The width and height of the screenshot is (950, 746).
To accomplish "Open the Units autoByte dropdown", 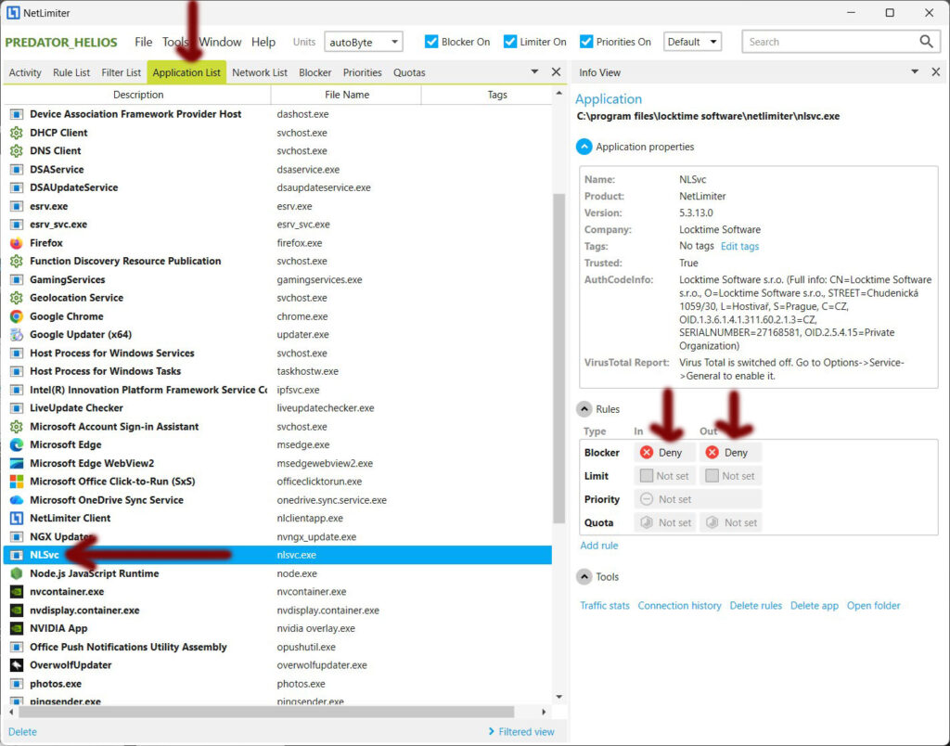I will (363, 42).
